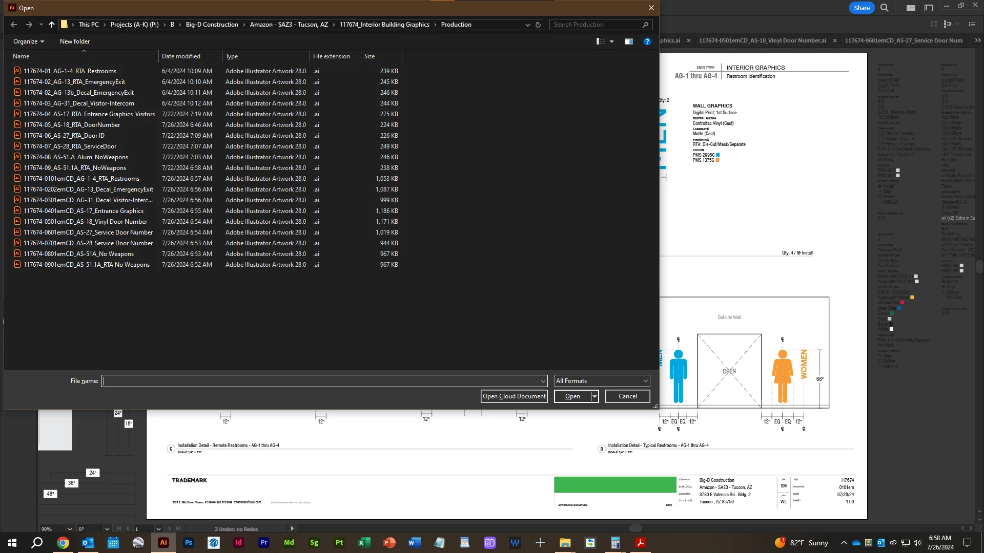Open Photoshop from the taskbar
This screenshot has width=984, height=553.
click(189, 543)
